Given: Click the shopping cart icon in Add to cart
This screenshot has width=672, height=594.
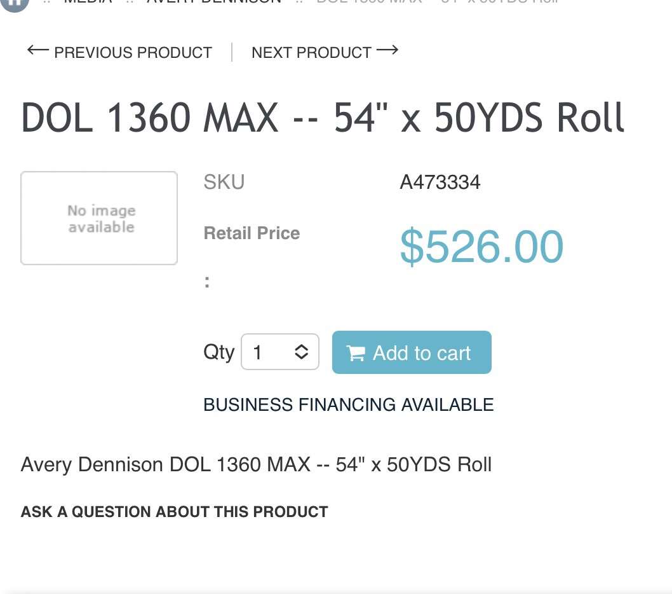Looking at the screenshot, I should 356,352.
